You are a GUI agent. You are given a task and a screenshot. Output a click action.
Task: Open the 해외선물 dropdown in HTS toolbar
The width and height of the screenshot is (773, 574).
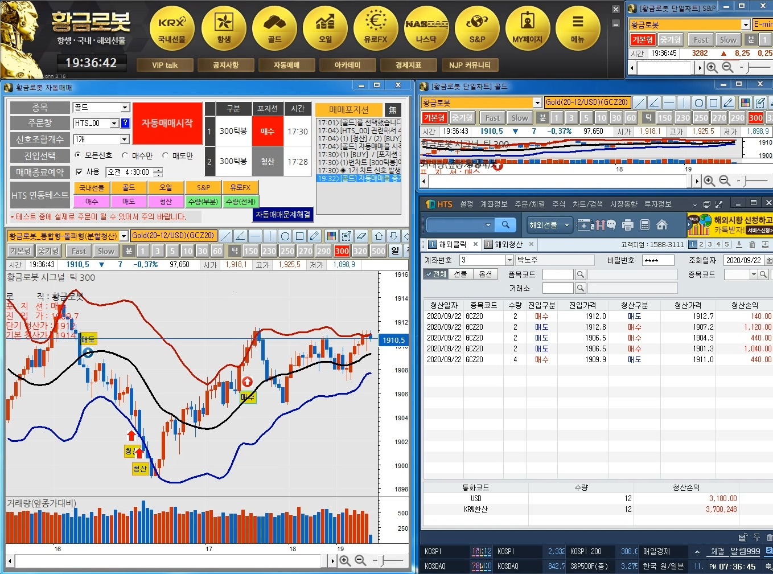pyautogui.click(x=549, y=225)
